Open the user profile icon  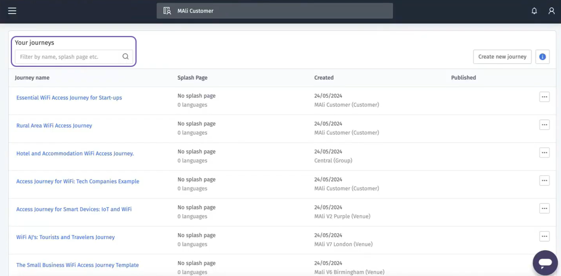pos(551,11)
